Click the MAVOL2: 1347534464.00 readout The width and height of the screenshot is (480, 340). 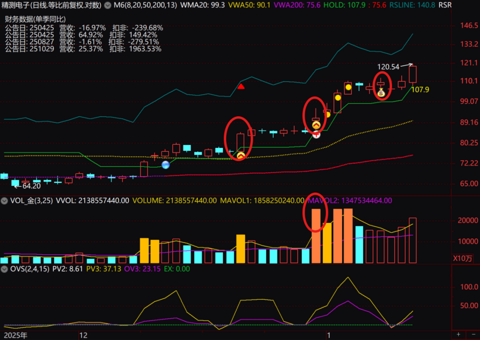click(350, 201)
